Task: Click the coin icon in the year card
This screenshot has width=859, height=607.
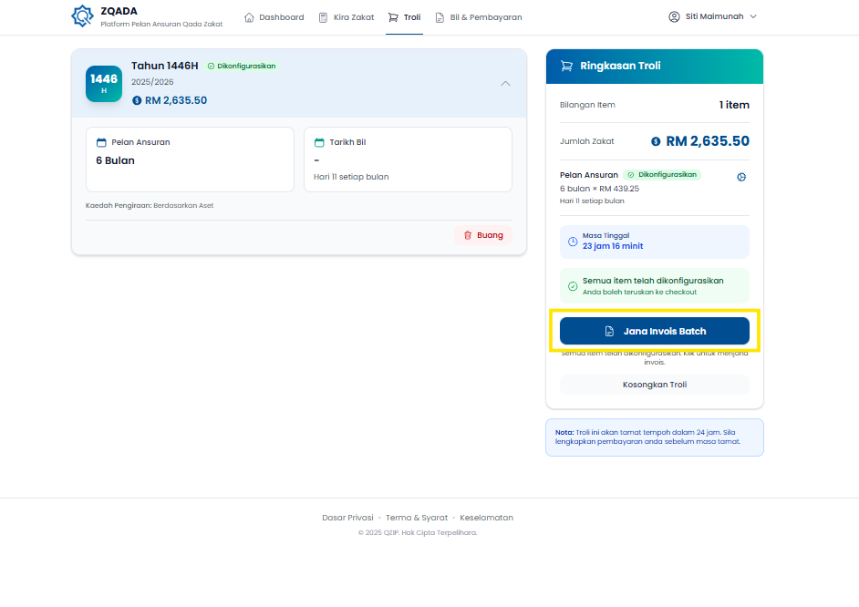Action: coord(137,100)
